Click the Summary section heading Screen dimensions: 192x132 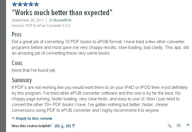tap(22, 80)
